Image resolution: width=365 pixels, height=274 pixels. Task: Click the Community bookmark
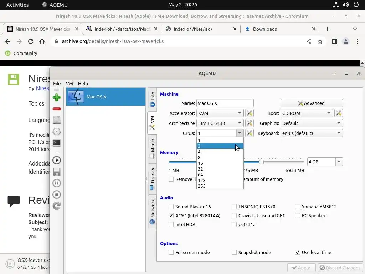[x=21, y=54]
